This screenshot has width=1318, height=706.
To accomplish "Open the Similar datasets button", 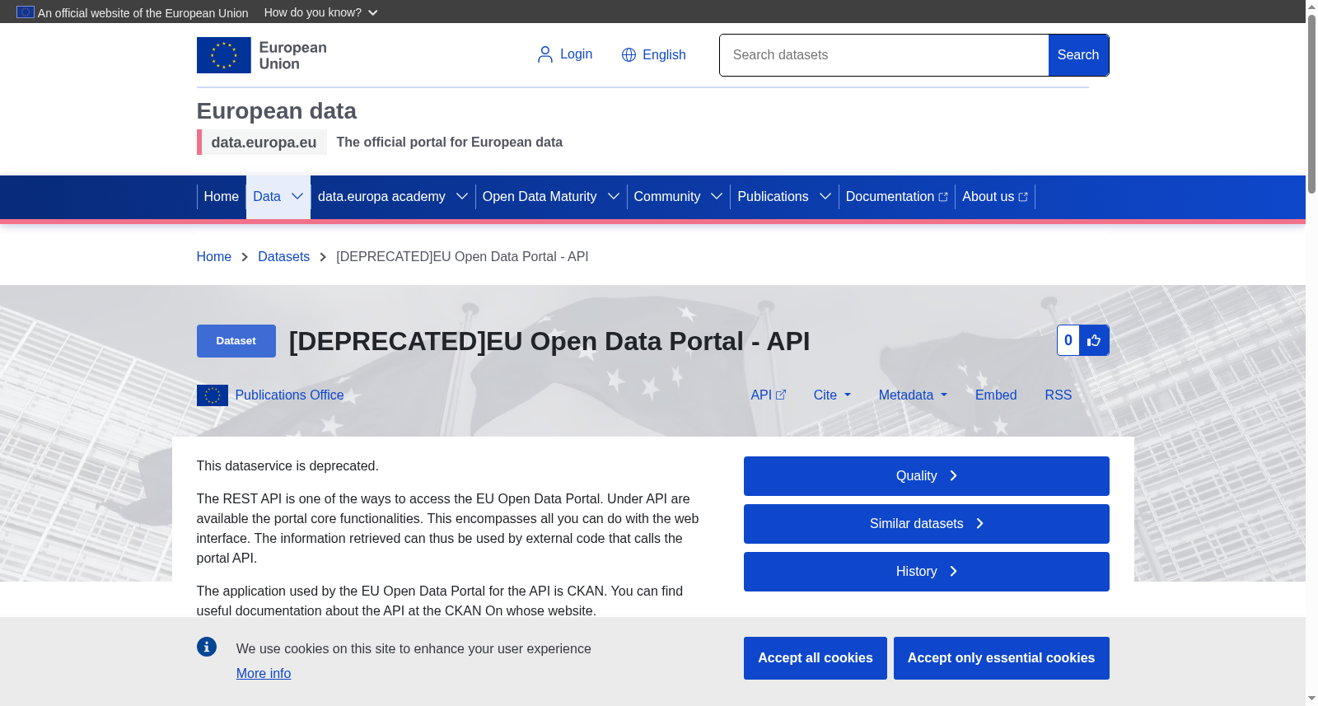I will 927,524.
